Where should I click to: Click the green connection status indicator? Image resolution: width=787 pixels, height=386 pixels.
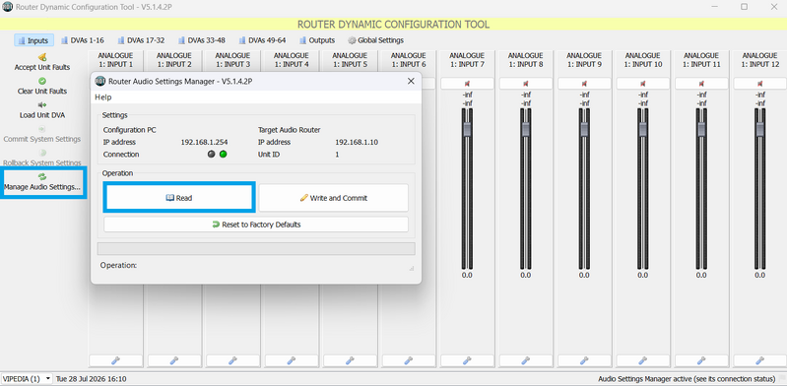[223, 154]
